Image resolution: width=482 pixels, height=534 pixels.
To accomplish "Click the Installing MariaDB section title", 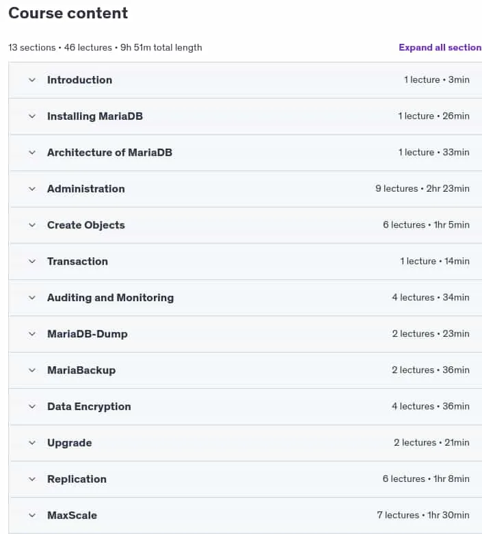I will tap(95, 116).
